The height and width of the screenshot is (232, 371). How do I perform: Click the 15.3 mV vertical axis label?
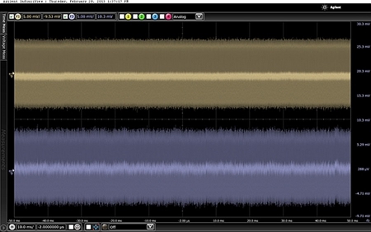click(363, 95)
